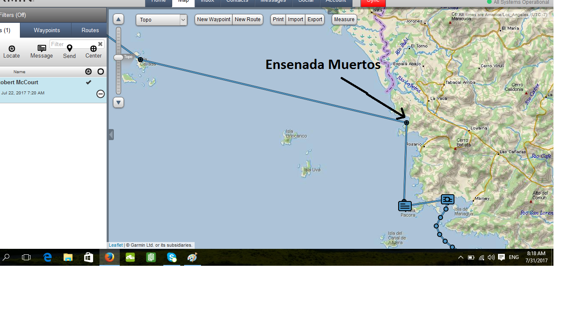Click the minus toggle for the Jul 22 track
The width and height of the screenshot is (578, 325).
point(100,94)
